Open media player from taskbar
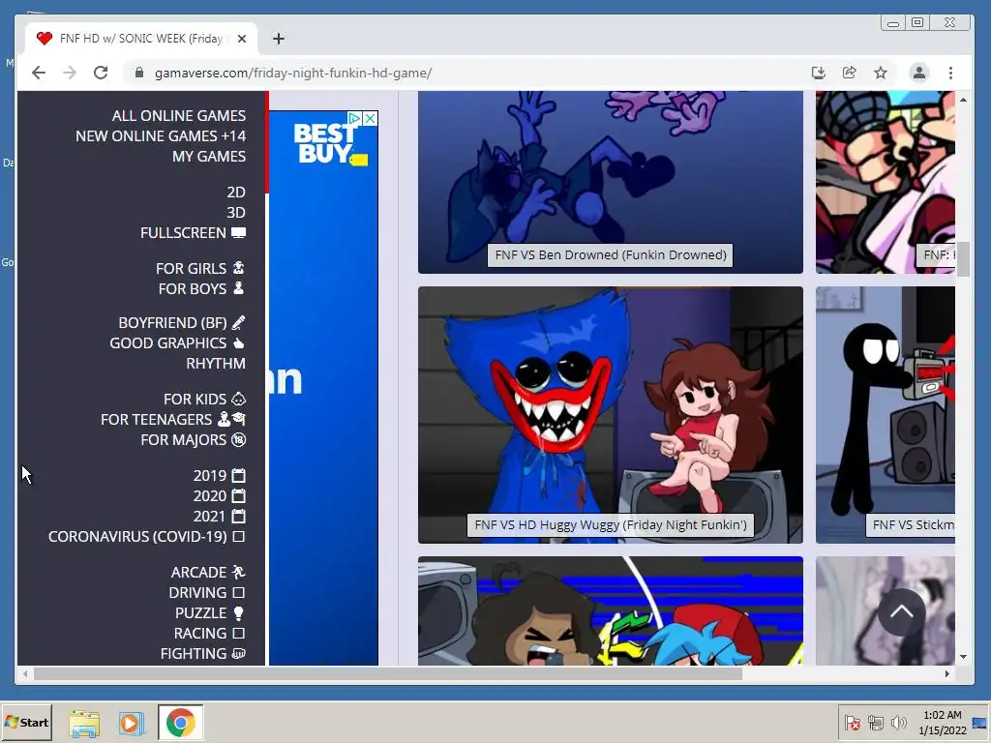Viewport: 991px width, 743px height. (x=132, y=723)
